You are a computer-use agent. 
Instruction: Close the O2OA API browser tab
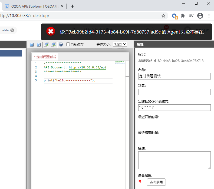click(x=62, y=6)
